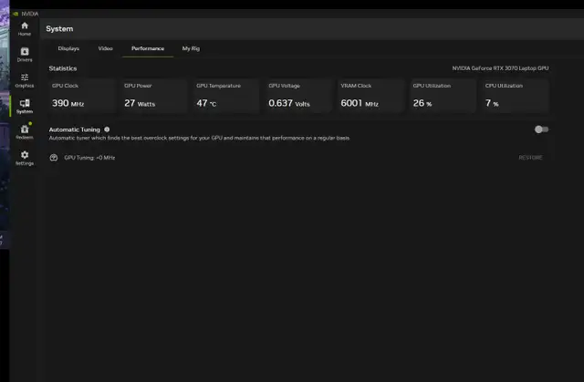
Task: Switch to the Displays tab
Action: 68,48
